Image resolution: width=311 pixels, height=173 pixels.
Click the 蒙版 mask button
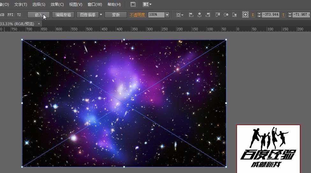[x=116, y=15]
